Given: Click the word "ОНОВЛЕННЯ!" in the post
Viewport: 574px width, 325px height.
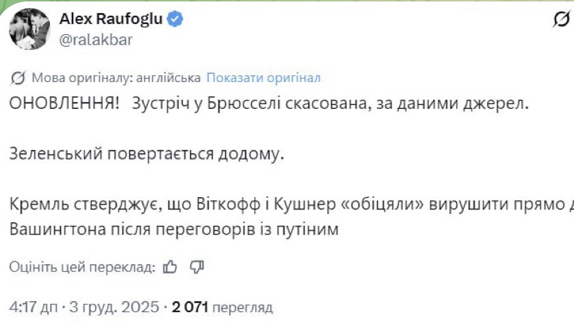Looking at the screenshot, I should click(x=57, y=104).
